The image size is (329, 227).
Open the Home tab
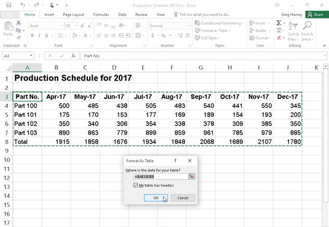click(x=30, y=15)
